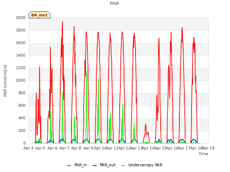The image size is (230, 172).
Task: Click the Apr 14 x-axis tick label
Action: [x=148, y=148]
